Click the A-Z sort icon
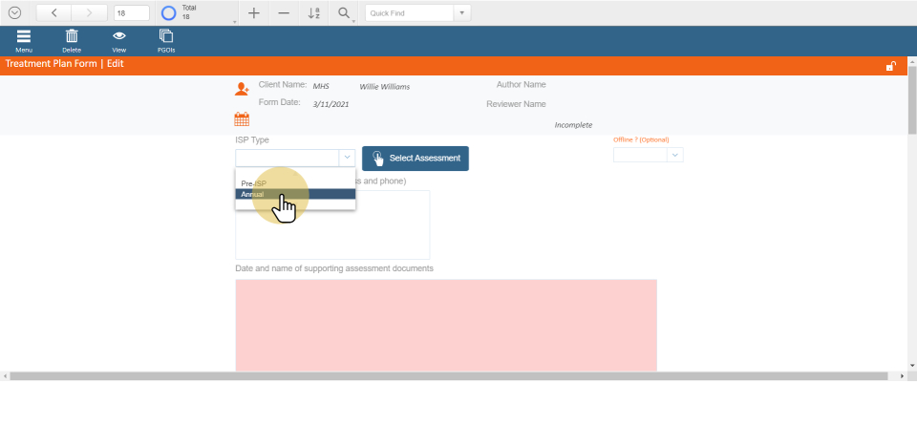Screen dimensions: 917x448 point(314,13)
